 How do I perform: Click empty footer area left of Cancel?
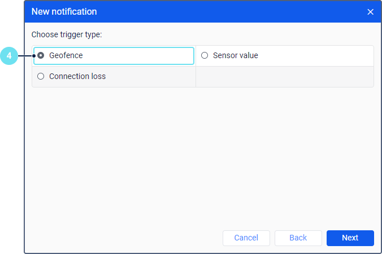click(124, 238)
